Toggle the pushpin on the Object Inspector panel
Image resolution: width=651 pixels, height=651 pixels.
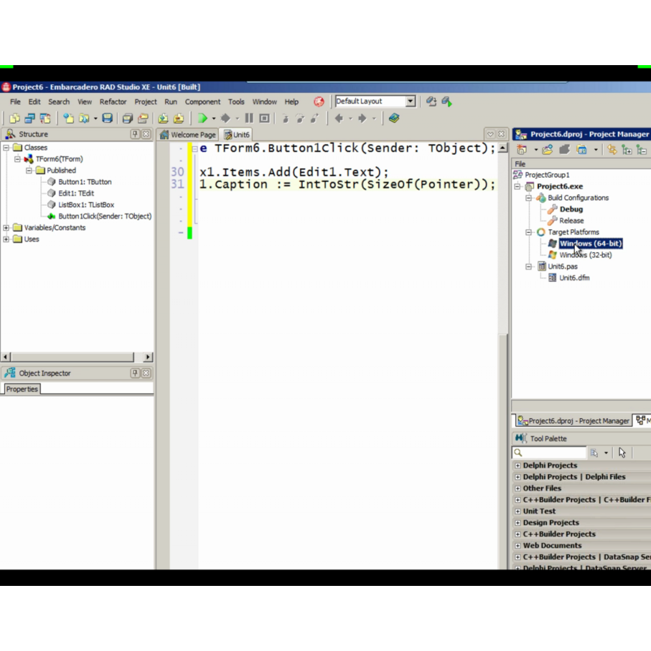click(x=135, y=373)
